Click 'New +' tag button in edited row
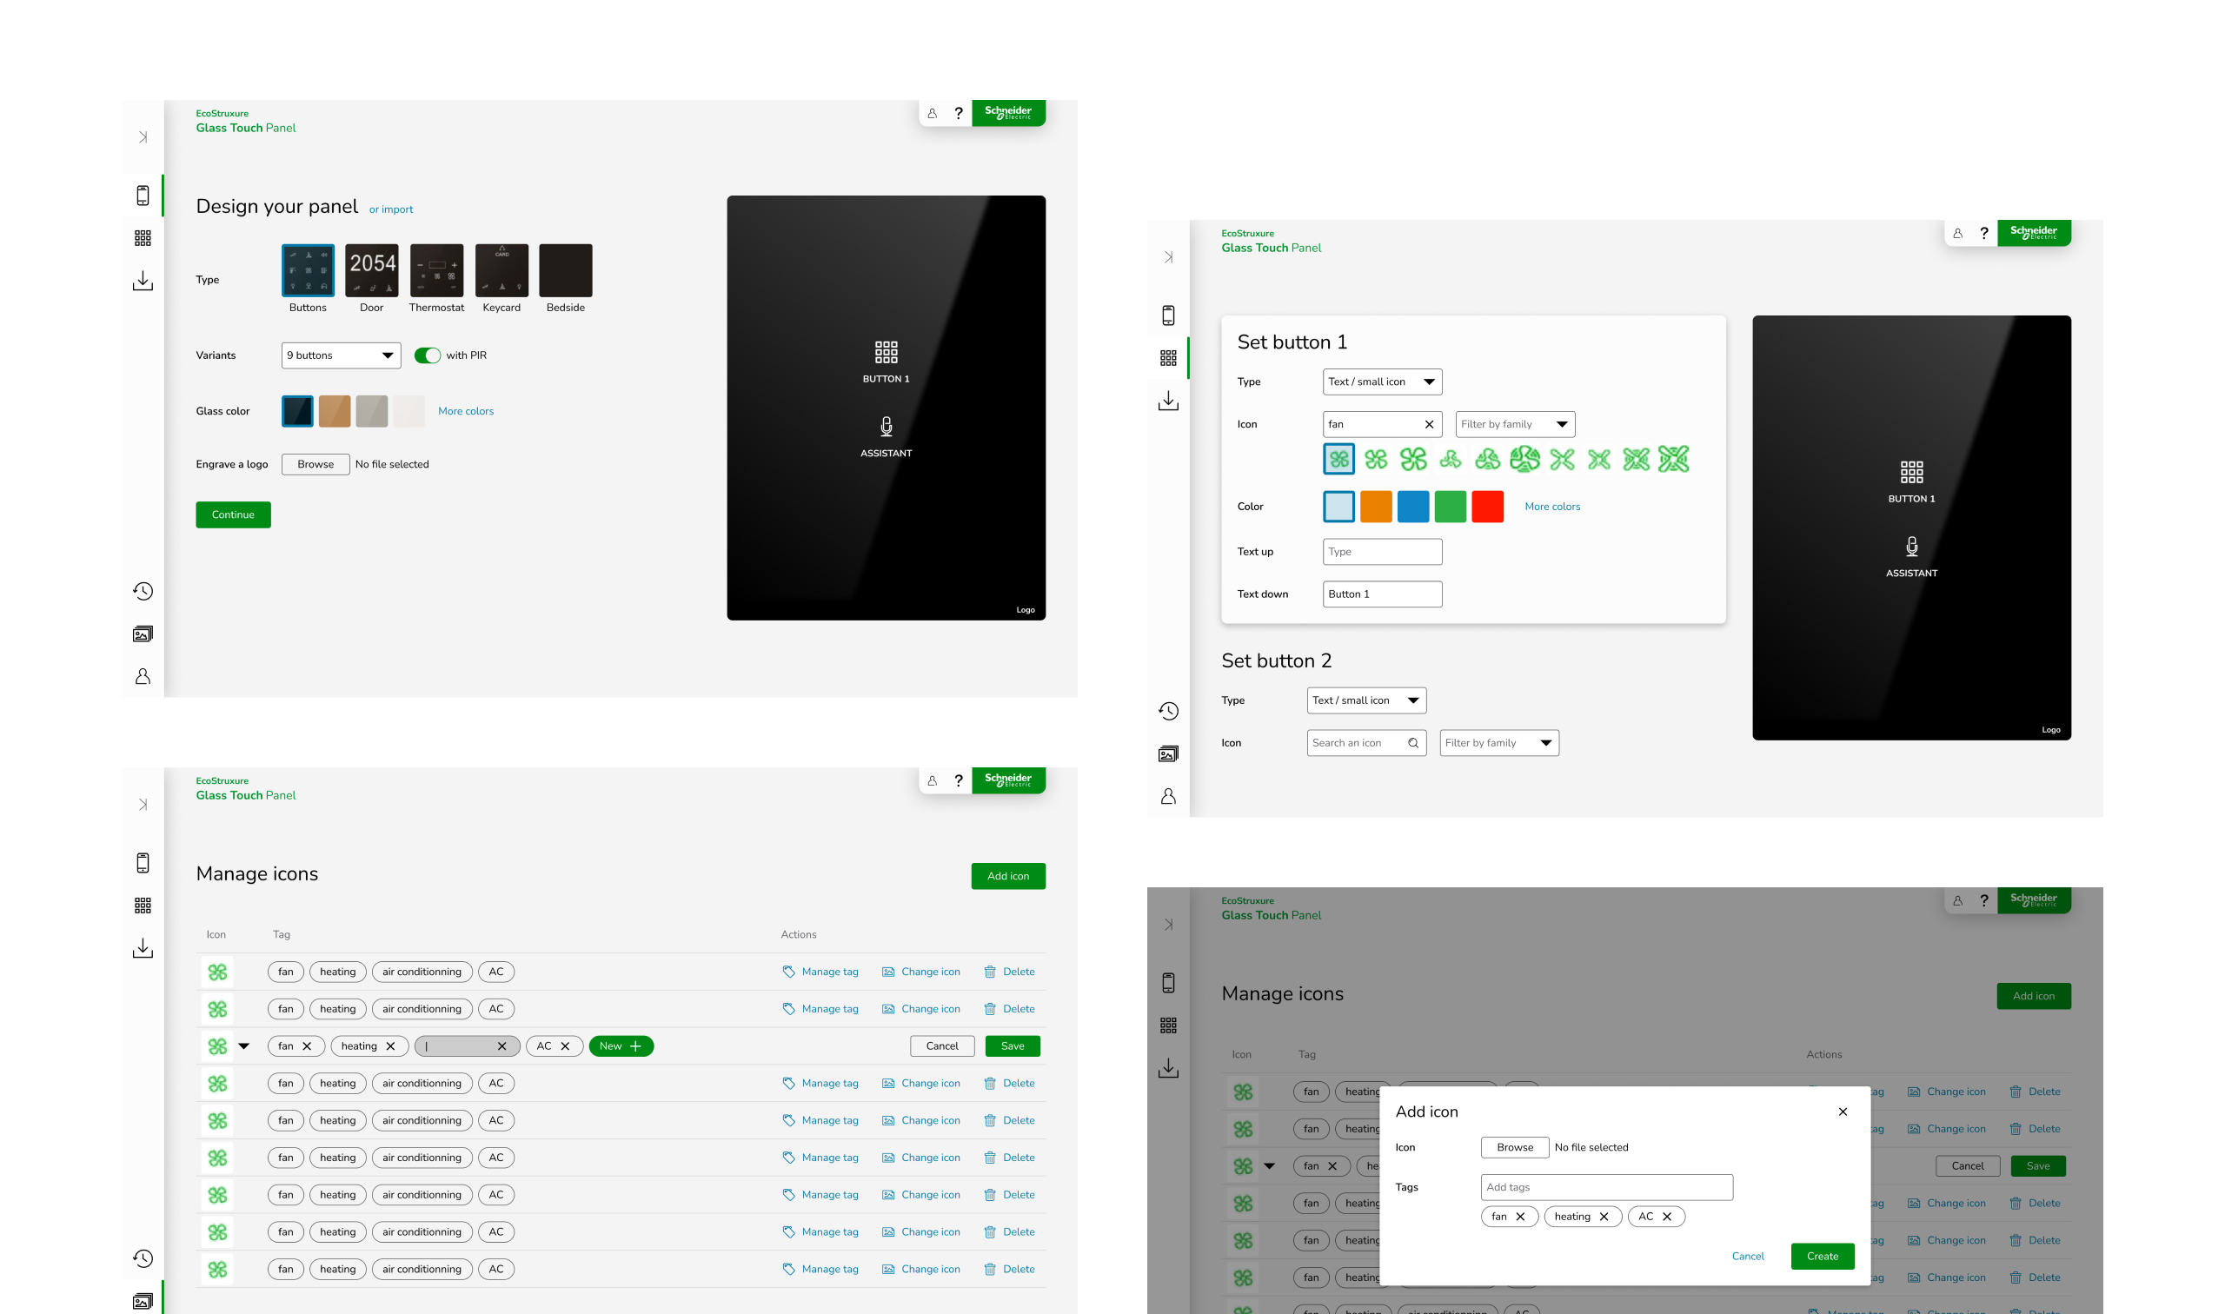This screenshot has width=2225, height=1314. click(x=621, y=1045)
